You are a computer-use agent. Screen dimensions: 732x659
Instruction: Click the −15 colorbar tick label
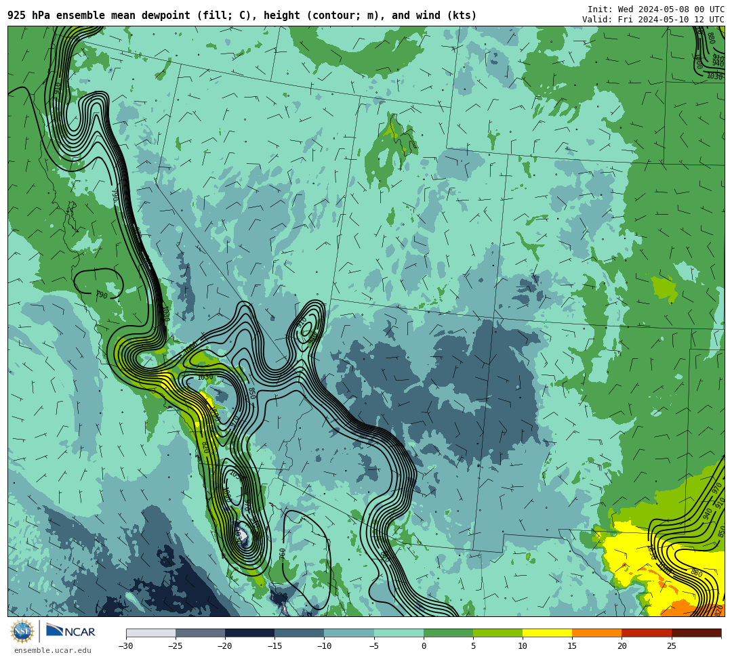pos(274,646)
